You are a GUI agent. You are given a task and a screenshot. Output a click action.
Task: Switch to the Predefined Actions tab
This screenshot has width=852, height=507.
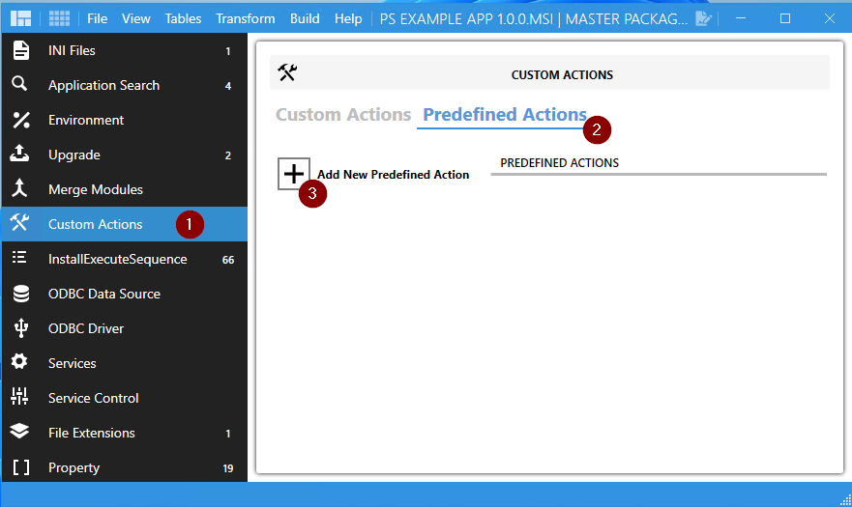(505, 115)
